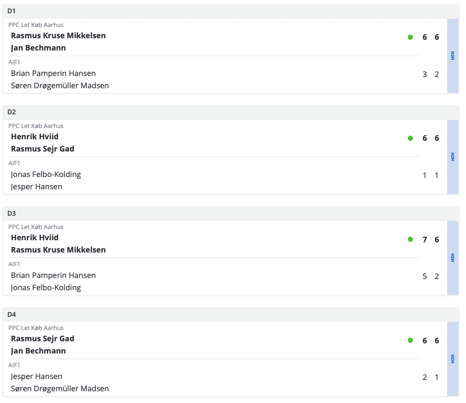Image resolution: width=466 pixels, height=403 pixels.
Task: Open Jesper Hansen in match D2
Action: pyautogui.click(x=36, y=187)
